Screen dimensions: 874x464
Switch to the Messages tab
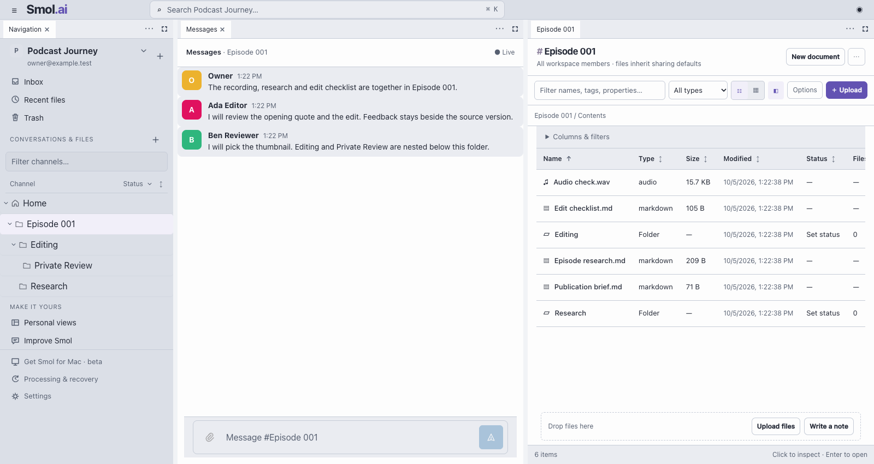(x=202, y=29)
